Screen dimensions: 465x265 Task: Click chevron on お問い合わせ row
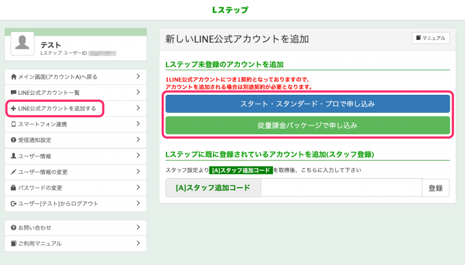pyautogui.click(x=138, y=227)
